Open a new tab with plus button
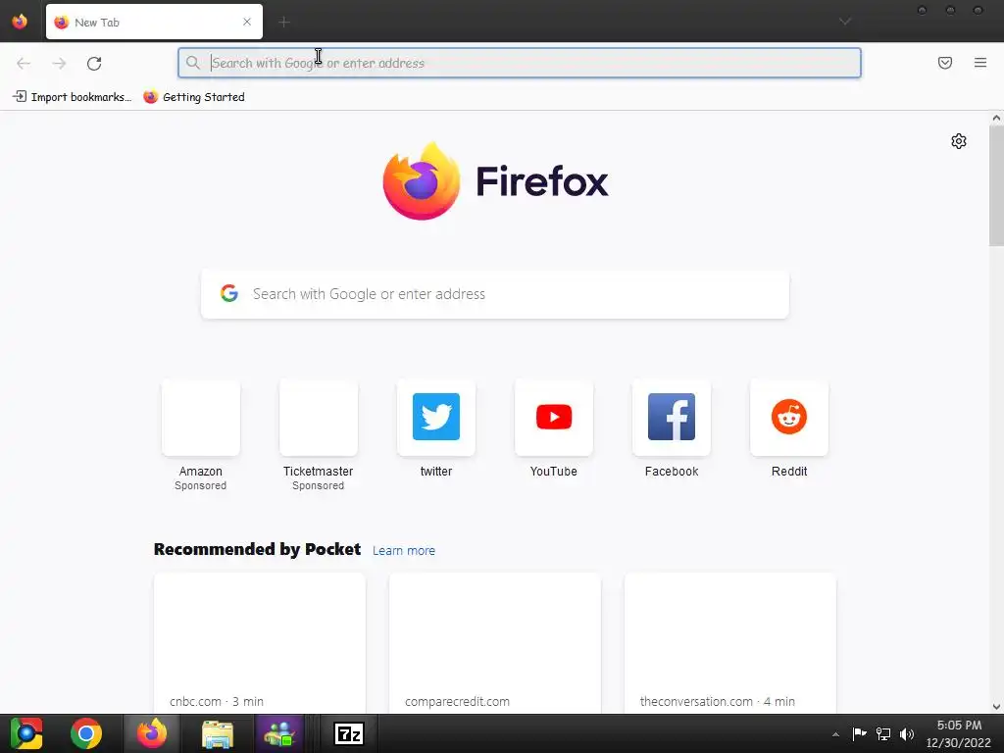Screen dimensions: 1004x753 click(284, 22)
